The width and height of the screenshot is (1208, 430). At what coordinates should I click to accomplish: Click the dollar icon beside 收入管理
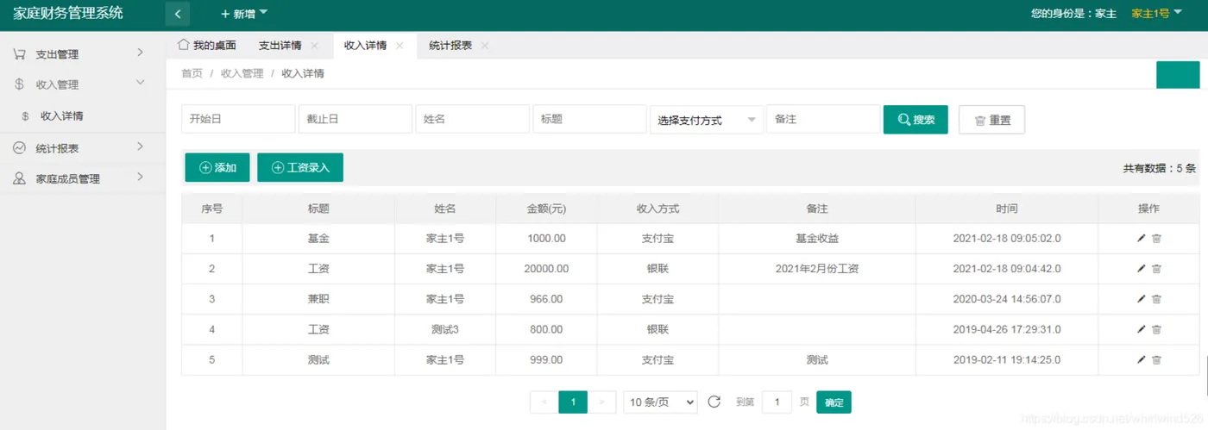tap(19, 84)
